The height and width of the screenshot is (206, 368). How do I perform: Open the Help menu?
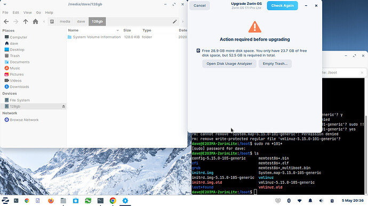pos(49,12)
